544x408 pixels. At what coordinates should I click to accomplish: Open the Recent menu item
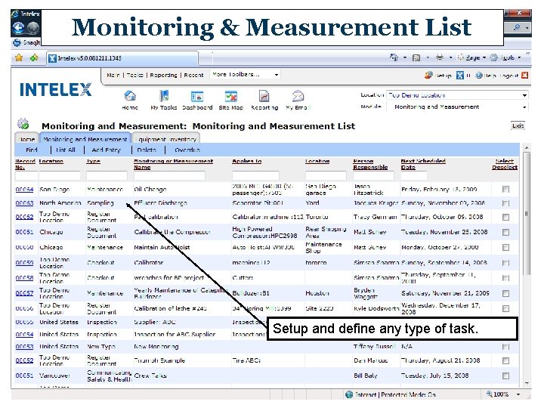click(x=193, y=75)
